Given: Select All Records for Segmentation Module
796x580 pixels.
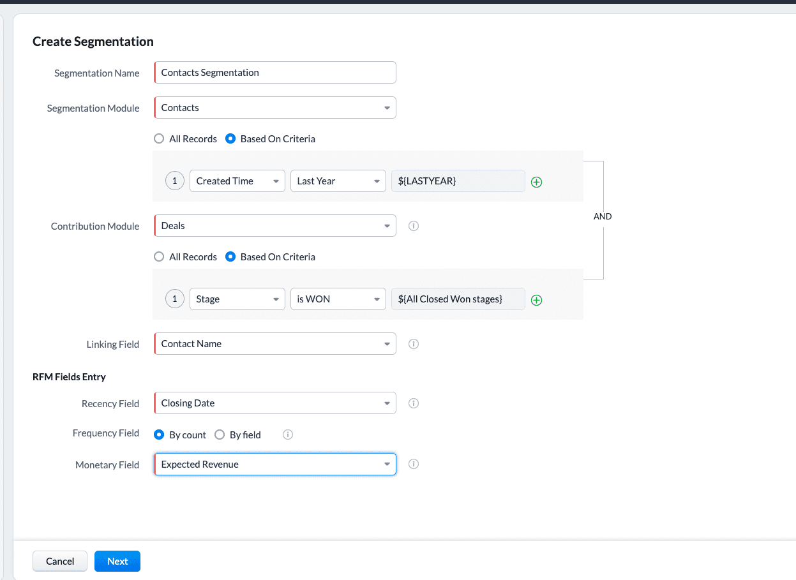Looking at the screenshot, I should coord(160,139).
